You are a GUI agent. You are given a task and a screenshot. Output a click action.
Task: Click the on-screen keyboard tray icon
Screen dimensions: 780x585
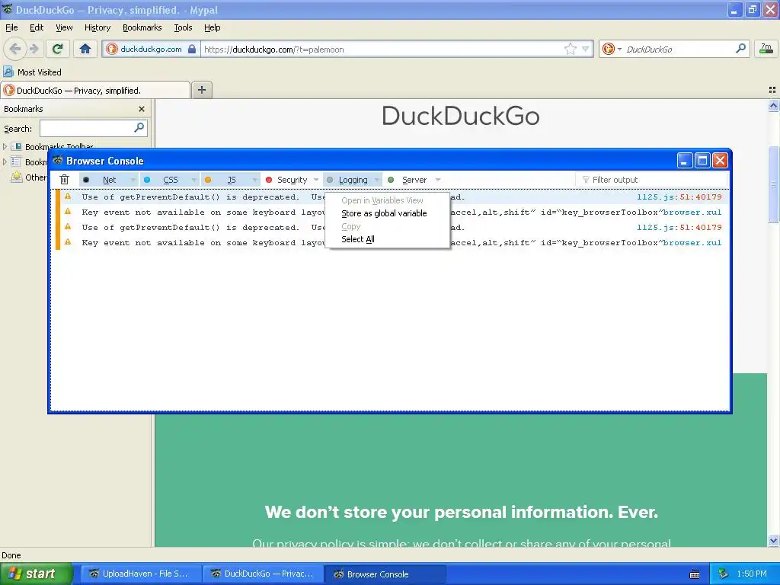click(695, 574)
